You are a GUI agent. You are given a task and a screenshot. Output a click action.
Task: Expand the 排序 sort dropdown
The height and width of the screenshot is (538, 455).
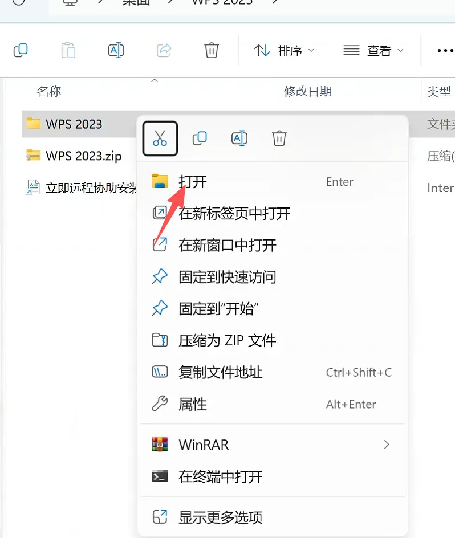[x=284, y=50]
